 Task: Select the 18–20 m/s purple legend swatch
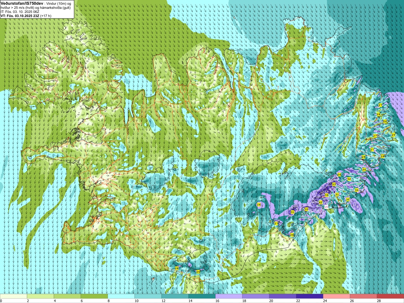pyautogui.click(x=256, y=296)
